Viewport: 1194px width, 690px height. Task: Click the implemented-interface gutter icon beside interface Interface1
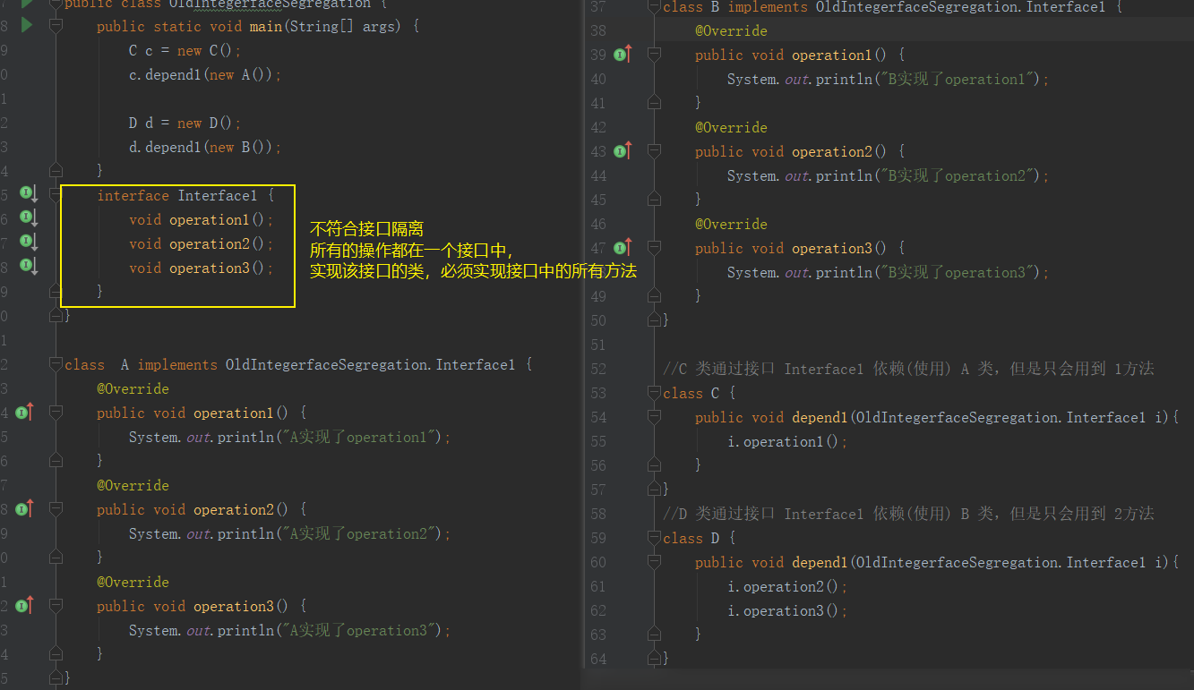[28, 193]
